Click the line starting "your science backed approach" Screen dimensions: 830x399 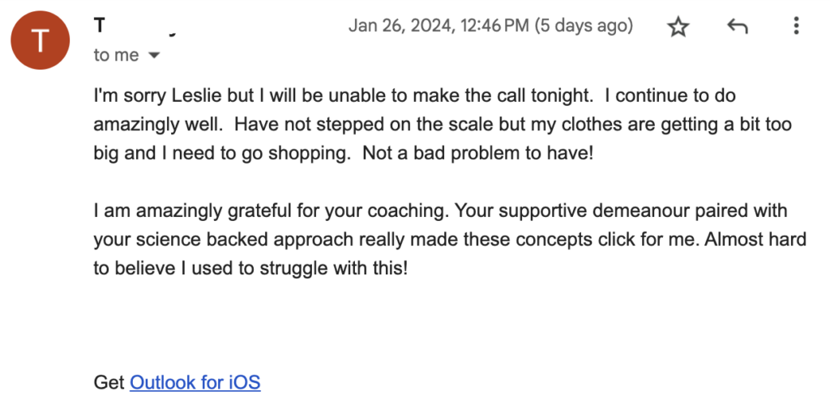pos(450,240)
